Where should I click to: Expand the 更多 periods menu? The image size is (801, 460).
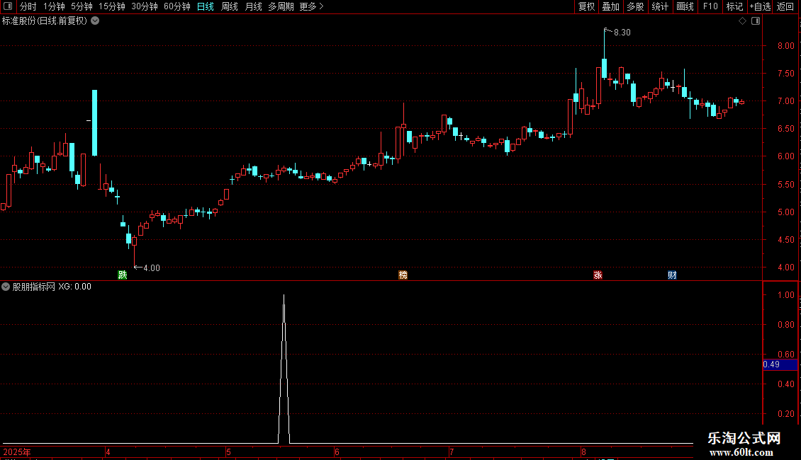pos(311,6)
